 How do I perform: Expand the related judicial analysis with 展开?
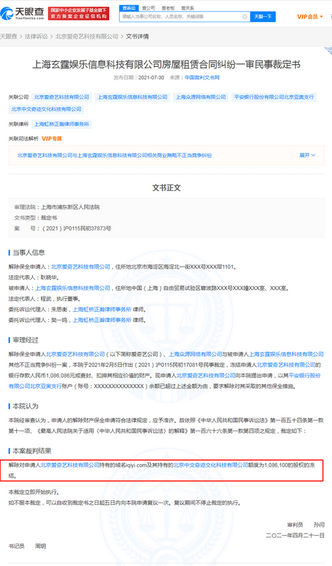click(x=307, y=155)
